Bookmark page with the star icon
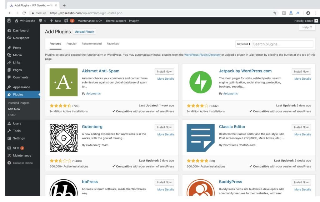 (275, 13)
